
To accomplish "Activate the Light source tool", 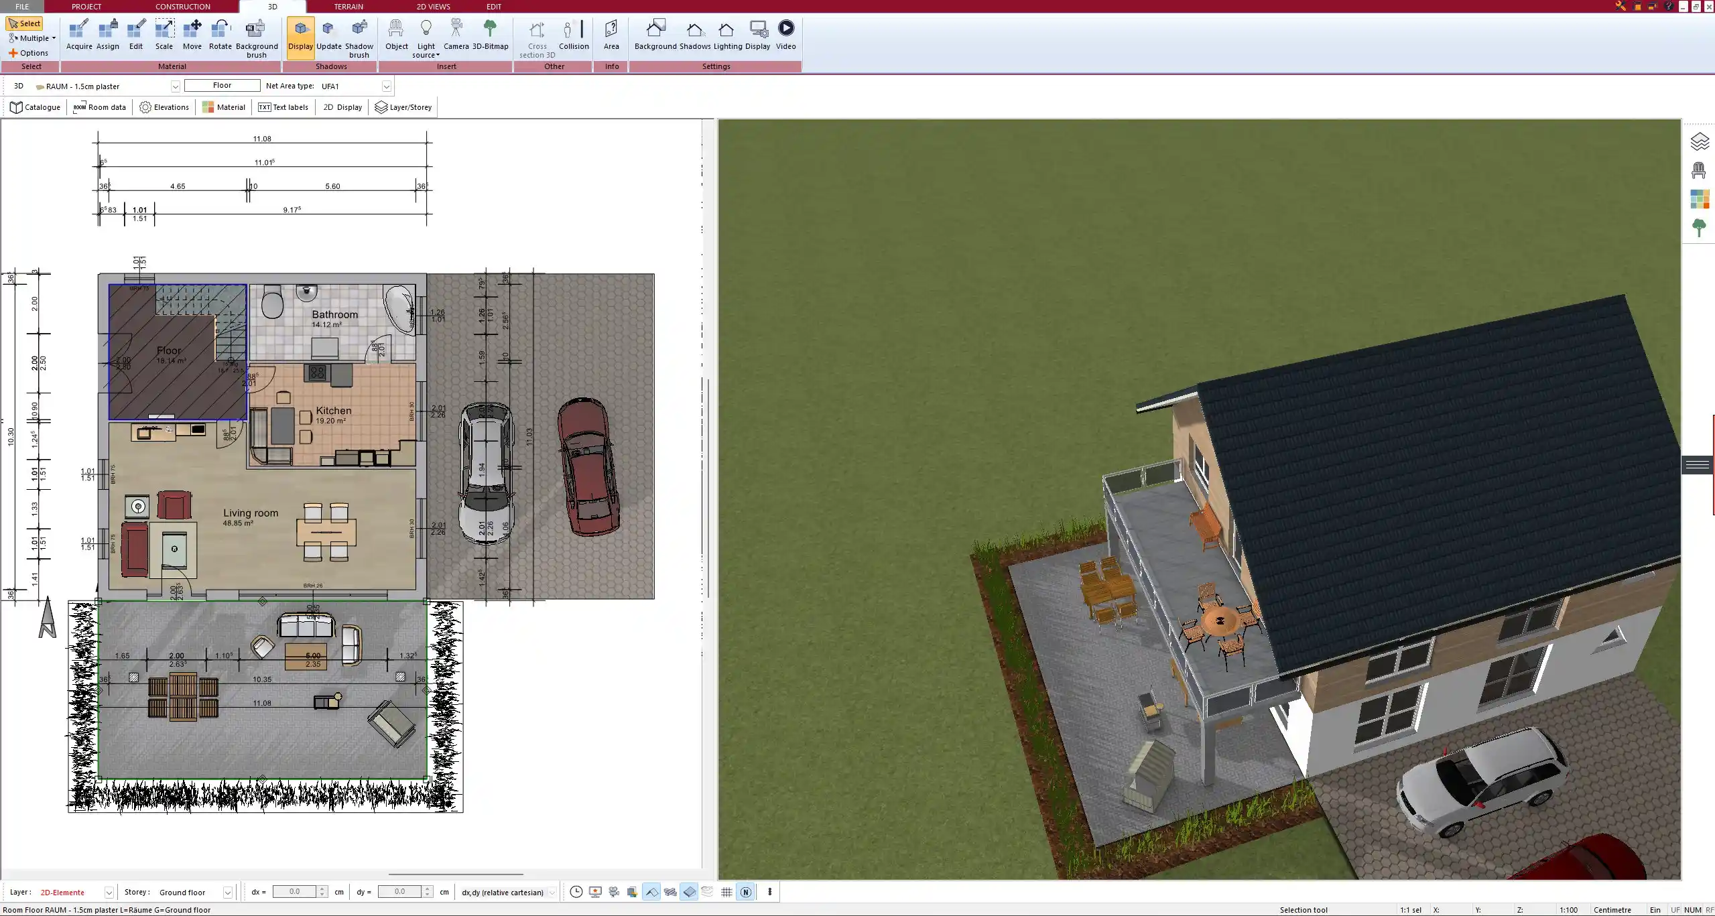I will (x=426, y=37).
